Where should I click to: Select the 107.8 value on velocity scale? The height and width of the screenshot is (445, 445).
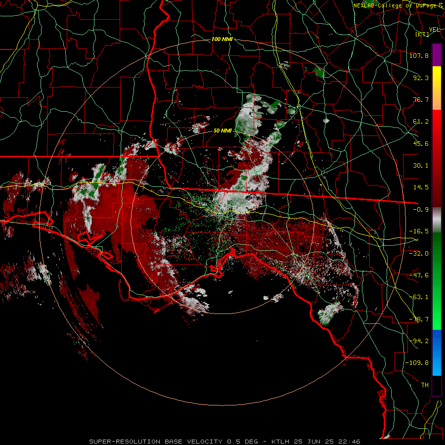tap(419, 55)
